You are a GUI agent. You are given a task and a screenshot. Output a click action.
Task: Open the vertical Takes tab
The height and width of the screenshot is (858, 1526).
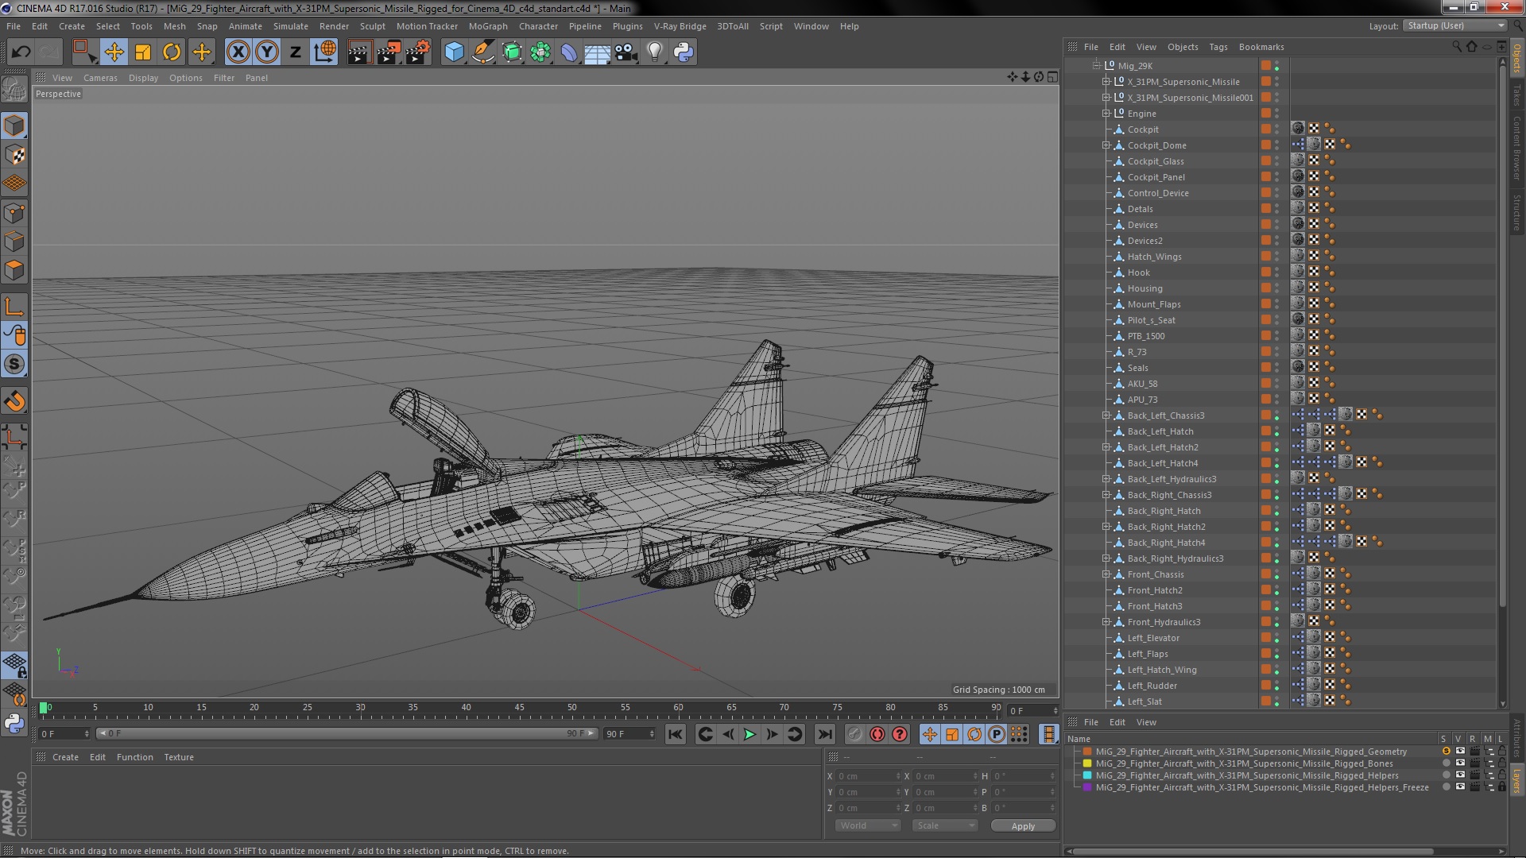[1516, 95]
